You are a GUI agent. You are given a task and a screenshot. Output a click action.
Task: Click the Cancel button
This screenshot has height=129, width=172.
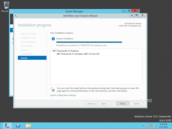136,103
